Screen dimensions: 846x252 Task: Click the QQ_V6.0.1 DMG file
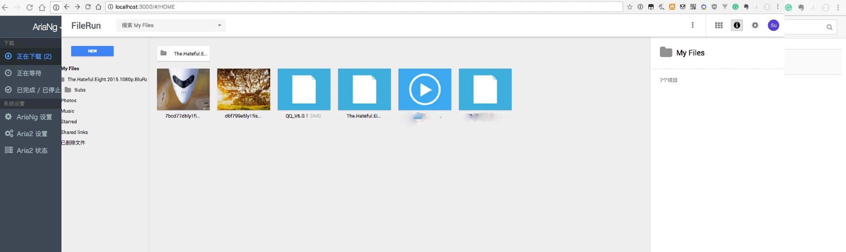click(304, 89)
